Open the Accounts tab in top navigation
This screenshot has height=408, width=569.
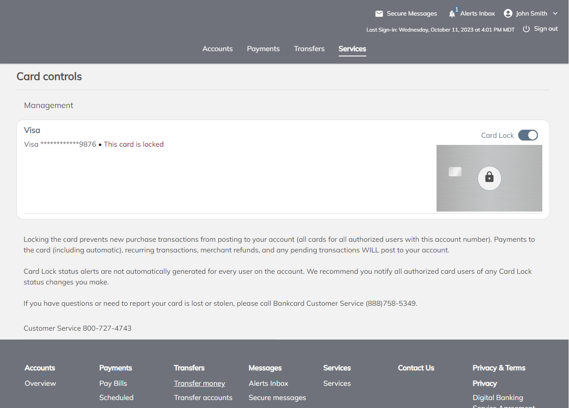pos(217,49)
